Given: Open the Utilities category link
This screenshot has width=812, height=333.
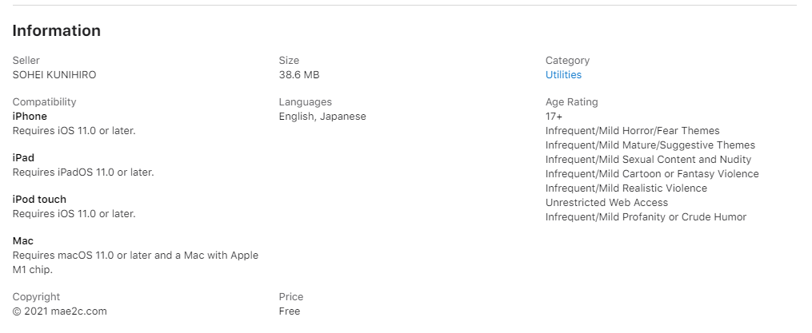Looking at the screenshot, I should (563, 75).
